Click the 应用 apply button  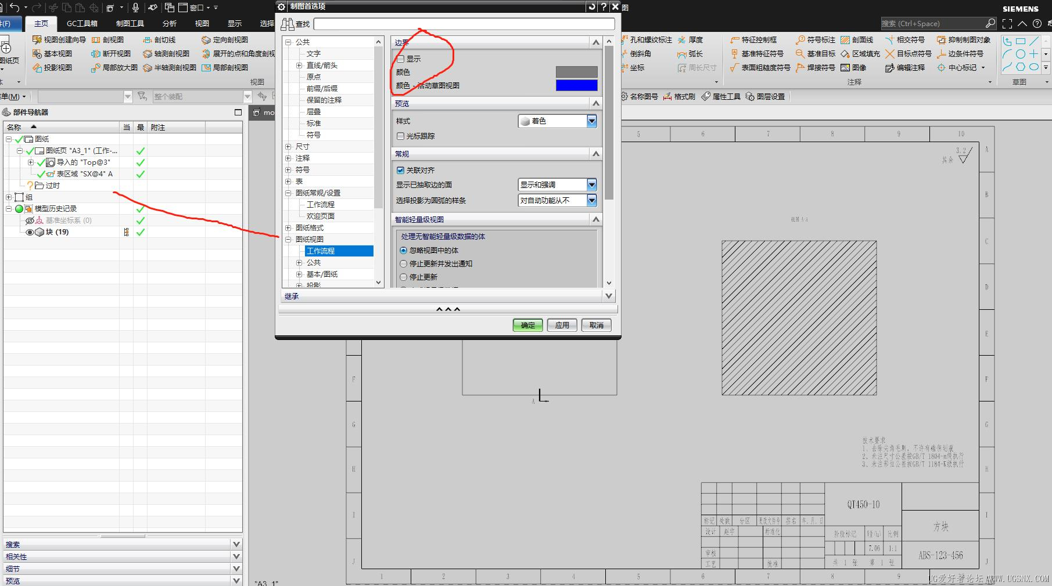coord(562,325)
